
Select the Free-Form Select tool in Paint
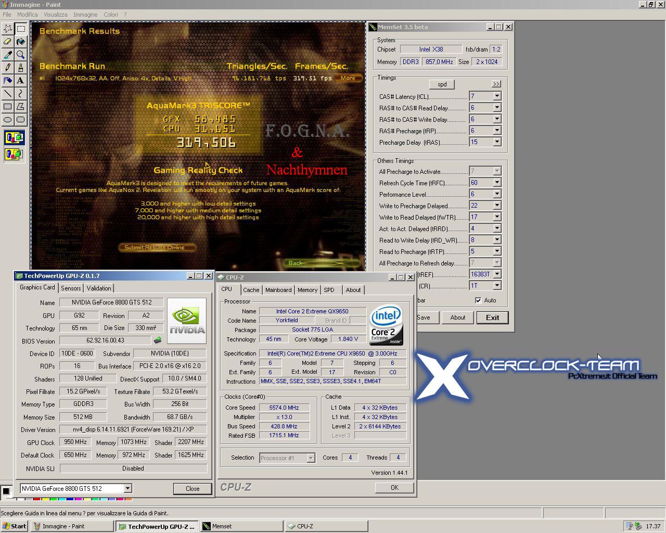[x=8, y=29]
